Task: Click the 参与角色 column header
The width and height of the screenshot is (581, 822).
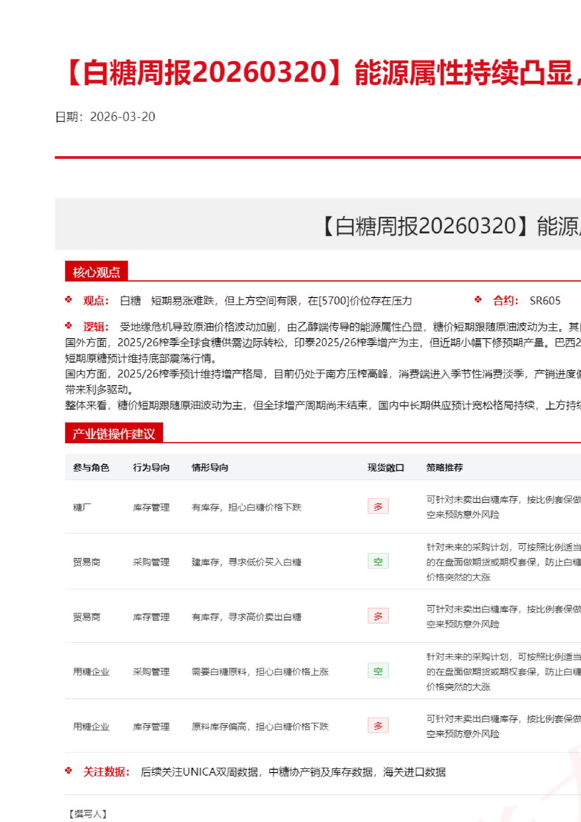Action: (x=91, y=468)
